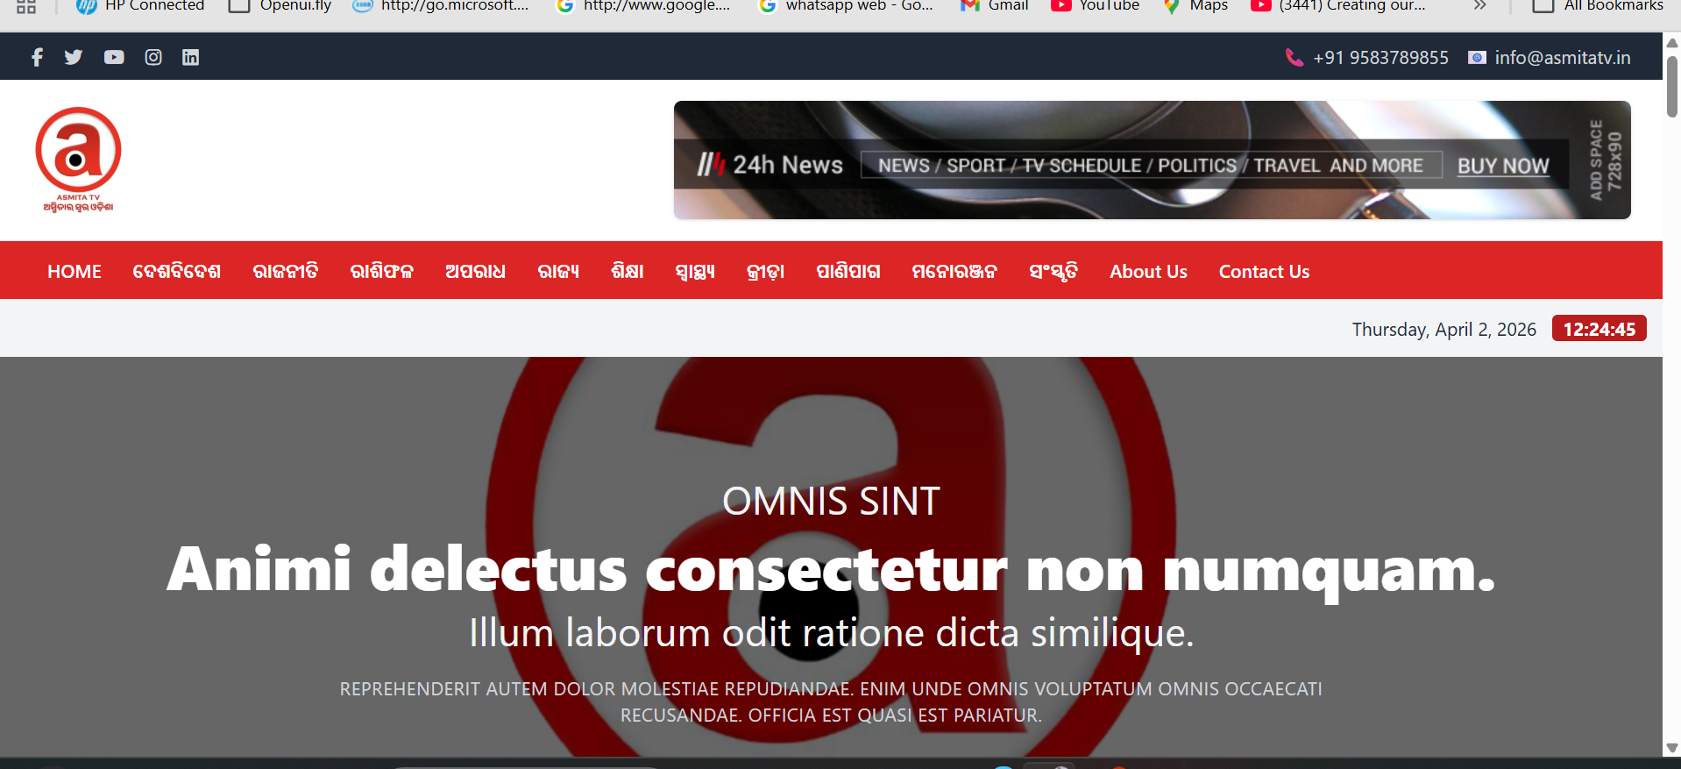The width and height of the screenshot is (1681, 769).
Task: Open the LinkedIn social icon
Action: point(190,58)
